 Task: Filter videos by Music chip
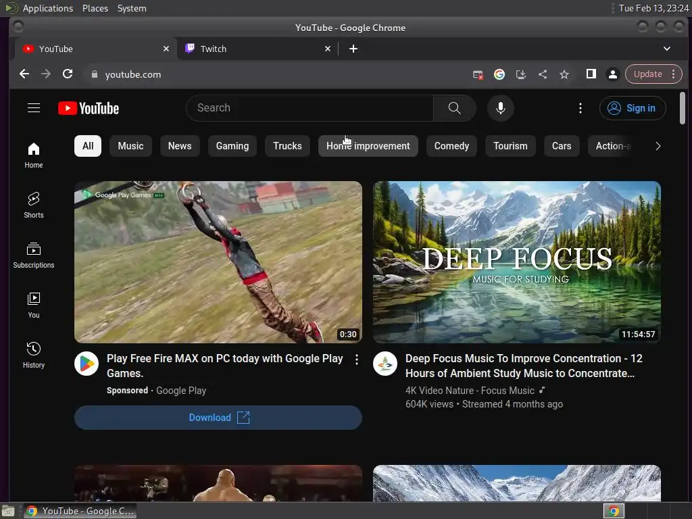pos(130,146)
